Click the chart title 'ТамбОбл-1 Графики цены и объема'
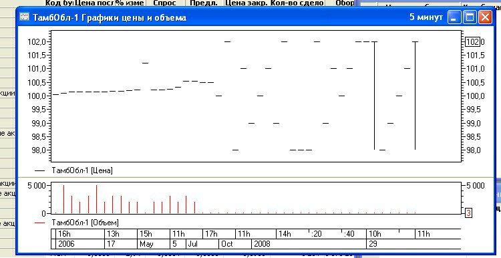Screen dimensions: 501x258 110,17
